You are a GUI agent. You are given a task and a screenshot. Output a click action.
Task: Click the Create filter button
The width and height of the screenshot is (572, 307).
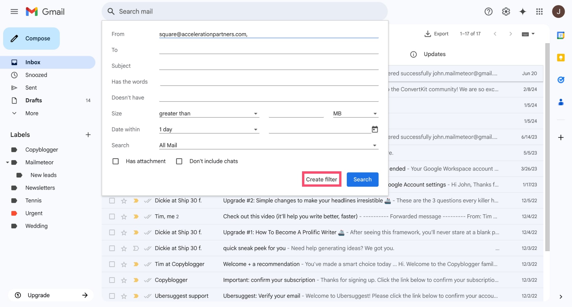point(322,179)
